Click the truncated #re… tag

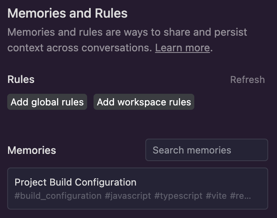240,196
